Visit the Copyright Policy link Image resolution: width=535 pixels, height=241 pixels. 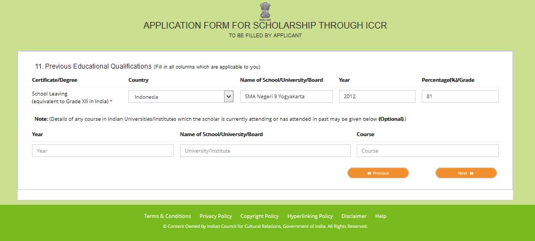[x=259, y=216]
